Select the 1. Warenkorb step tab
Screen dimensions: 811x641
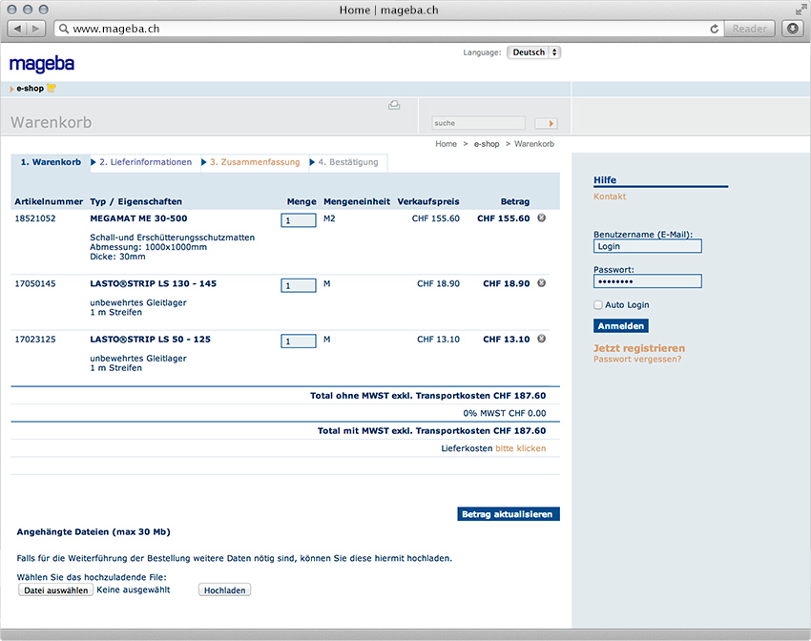coord(51,162)
